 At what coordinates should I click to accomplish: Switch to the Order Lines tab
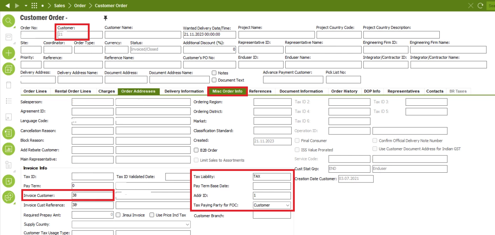pos(35,91)
